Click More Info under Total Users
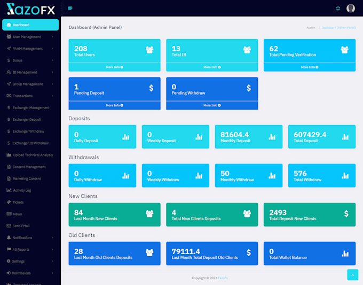 tap(115, 67)
